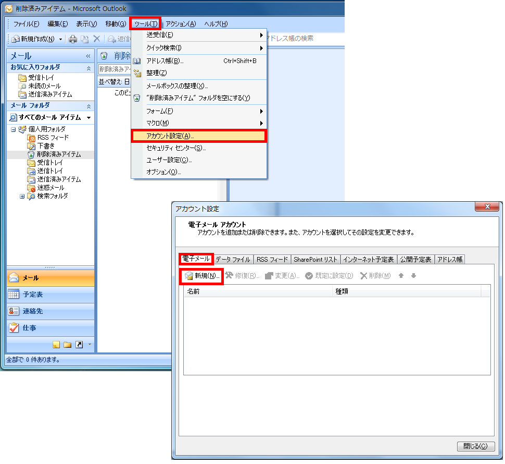Open アドレス帳 via its book icon in the menu

137,60
